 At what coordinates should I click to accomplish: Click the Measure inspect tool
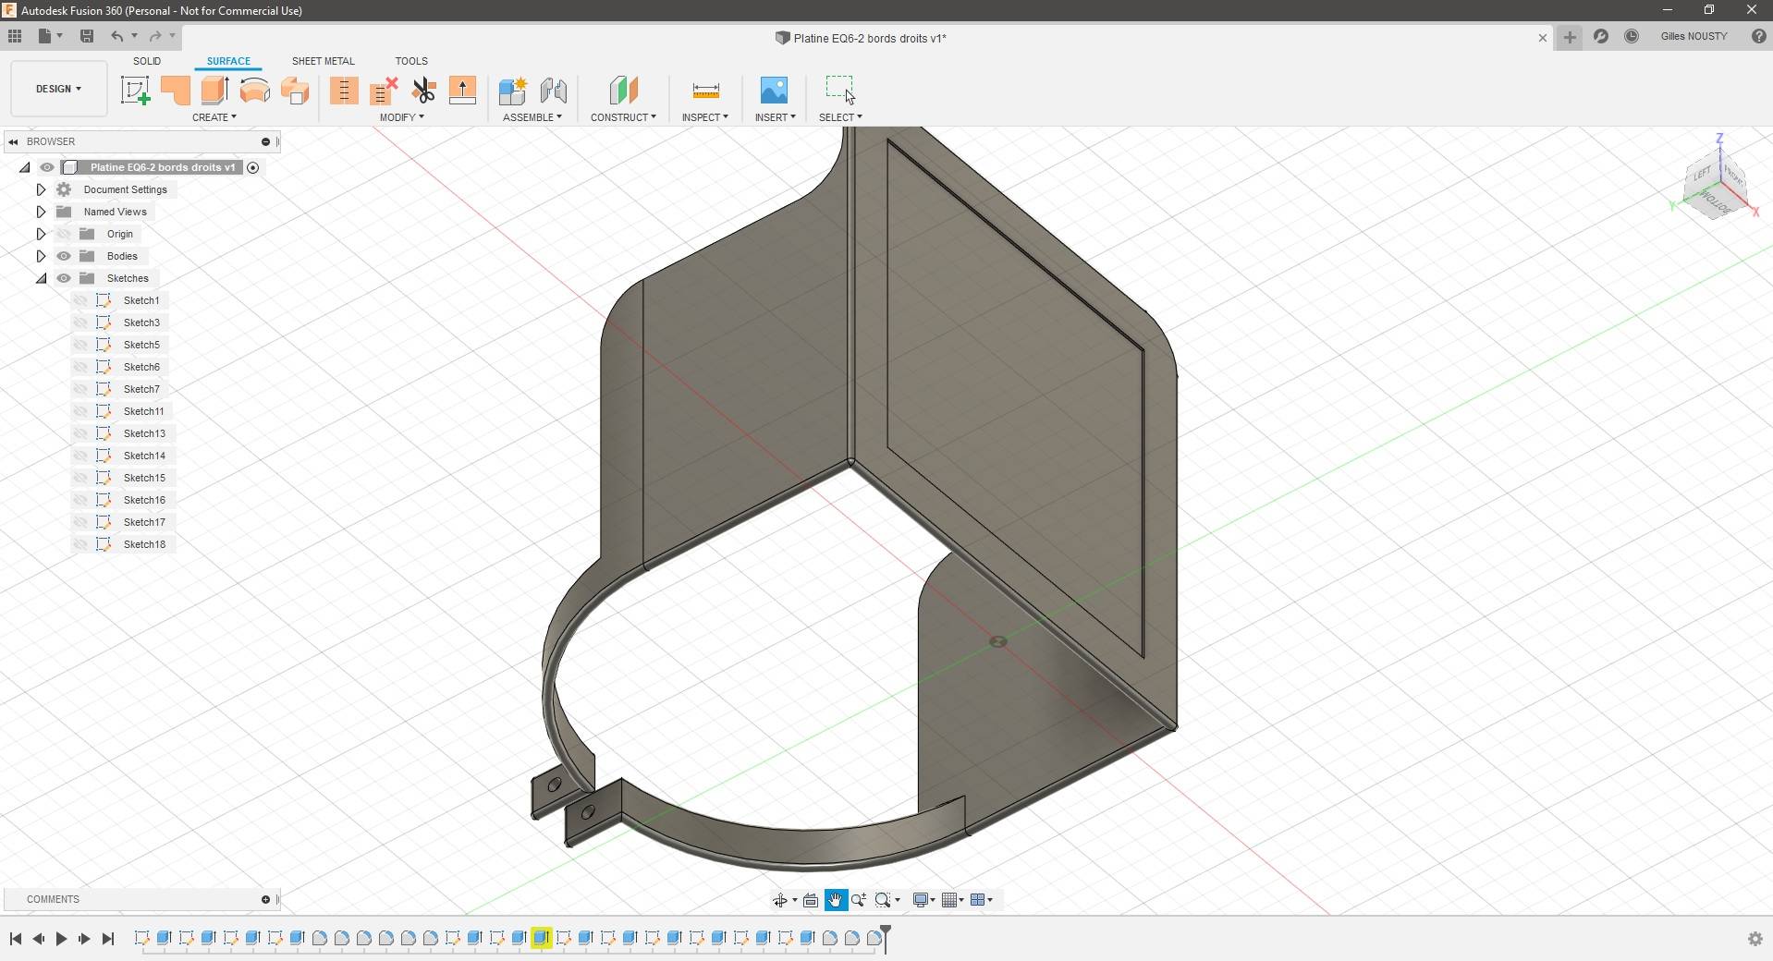[705, 91]
